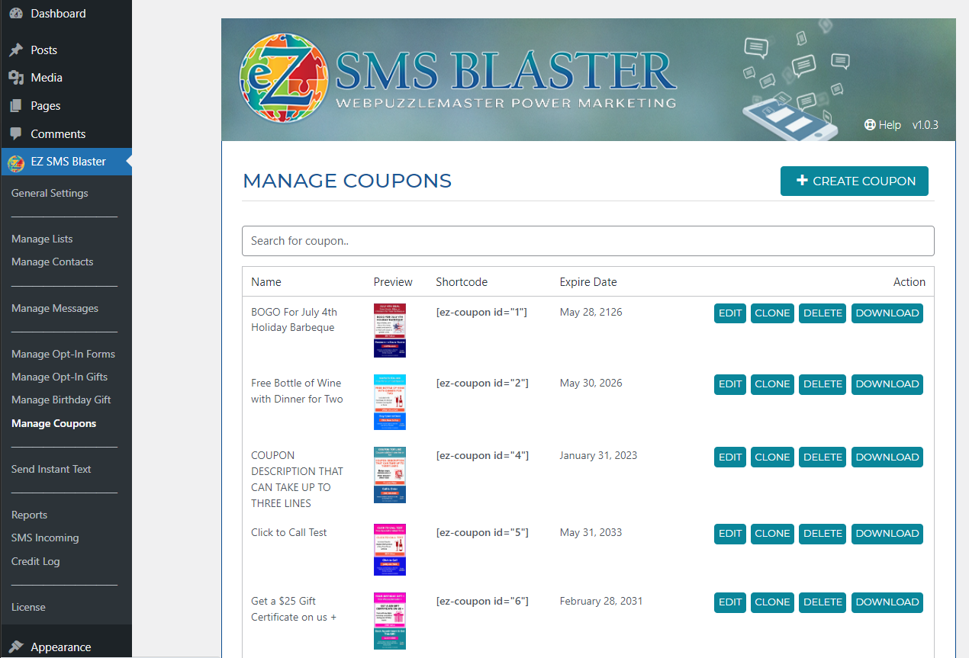Open Manage Opt-In Gifts
The width and height of the screenshot is (969, 658).
pyautogui.click(x=60, y=377)
